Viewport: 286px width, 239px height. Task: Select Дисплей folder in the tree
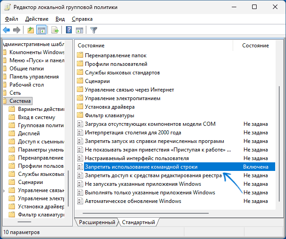click(29, 133)
